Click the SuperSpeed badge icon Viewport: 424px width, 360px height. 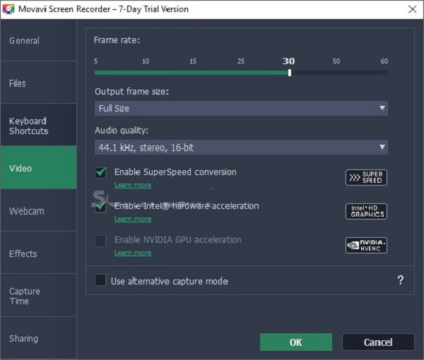tap(366, 177)
